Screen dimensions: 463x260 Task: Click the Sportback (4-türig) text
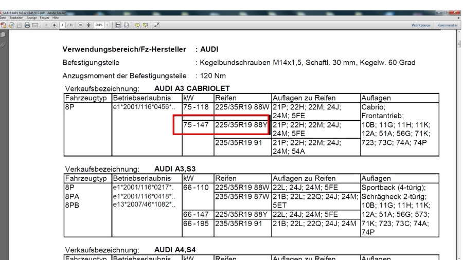click(394, 188)
